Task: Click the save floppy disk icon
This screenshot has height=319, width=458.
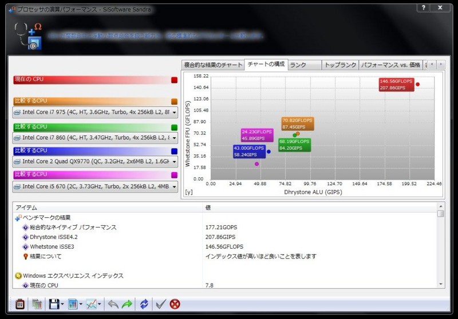Action: point(54,304)
